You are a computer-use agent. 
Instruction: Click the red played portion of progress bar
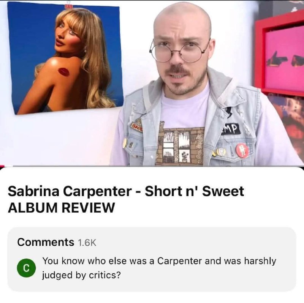click(2, 166)
